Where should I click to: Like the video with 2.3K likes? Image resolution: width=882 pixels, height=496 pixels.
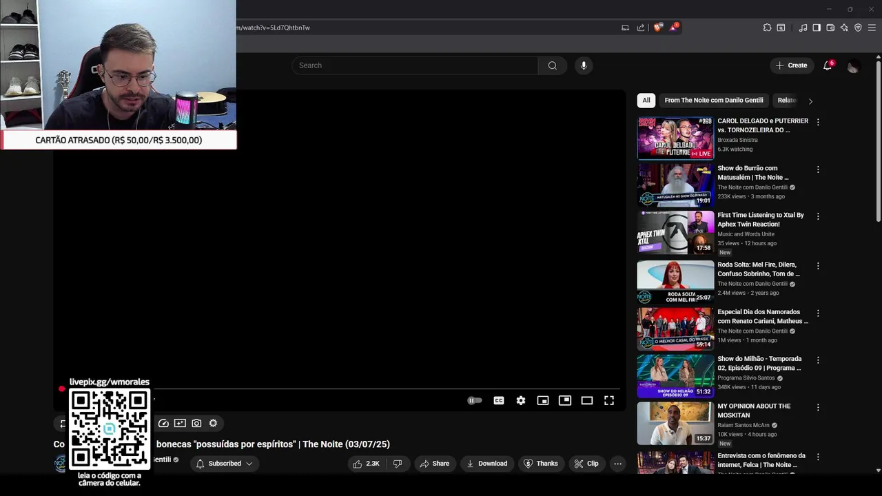click(x=366, y=464)
